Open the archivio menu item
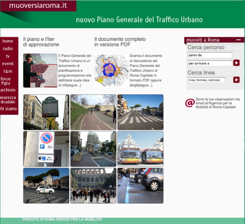This screenshot has width=245, height=224. click(7, 90)
